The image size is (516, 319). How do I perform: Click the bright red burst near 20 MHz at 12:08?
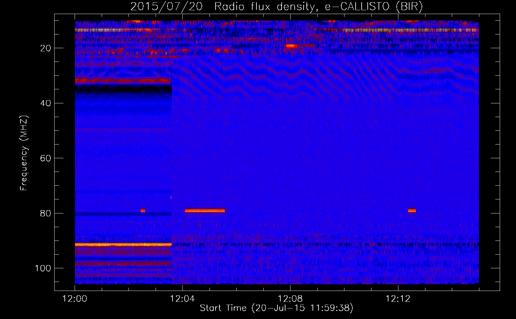pos(291,46)
